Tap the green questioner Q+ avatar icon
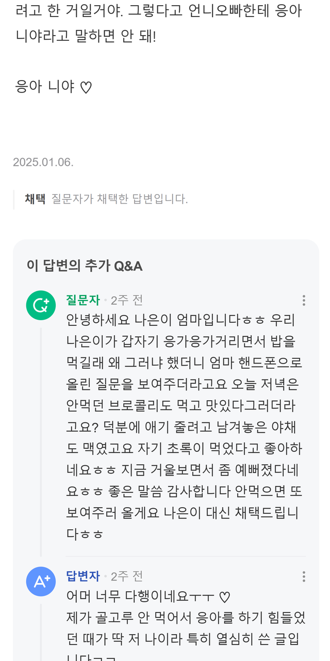 pos(41,305)
